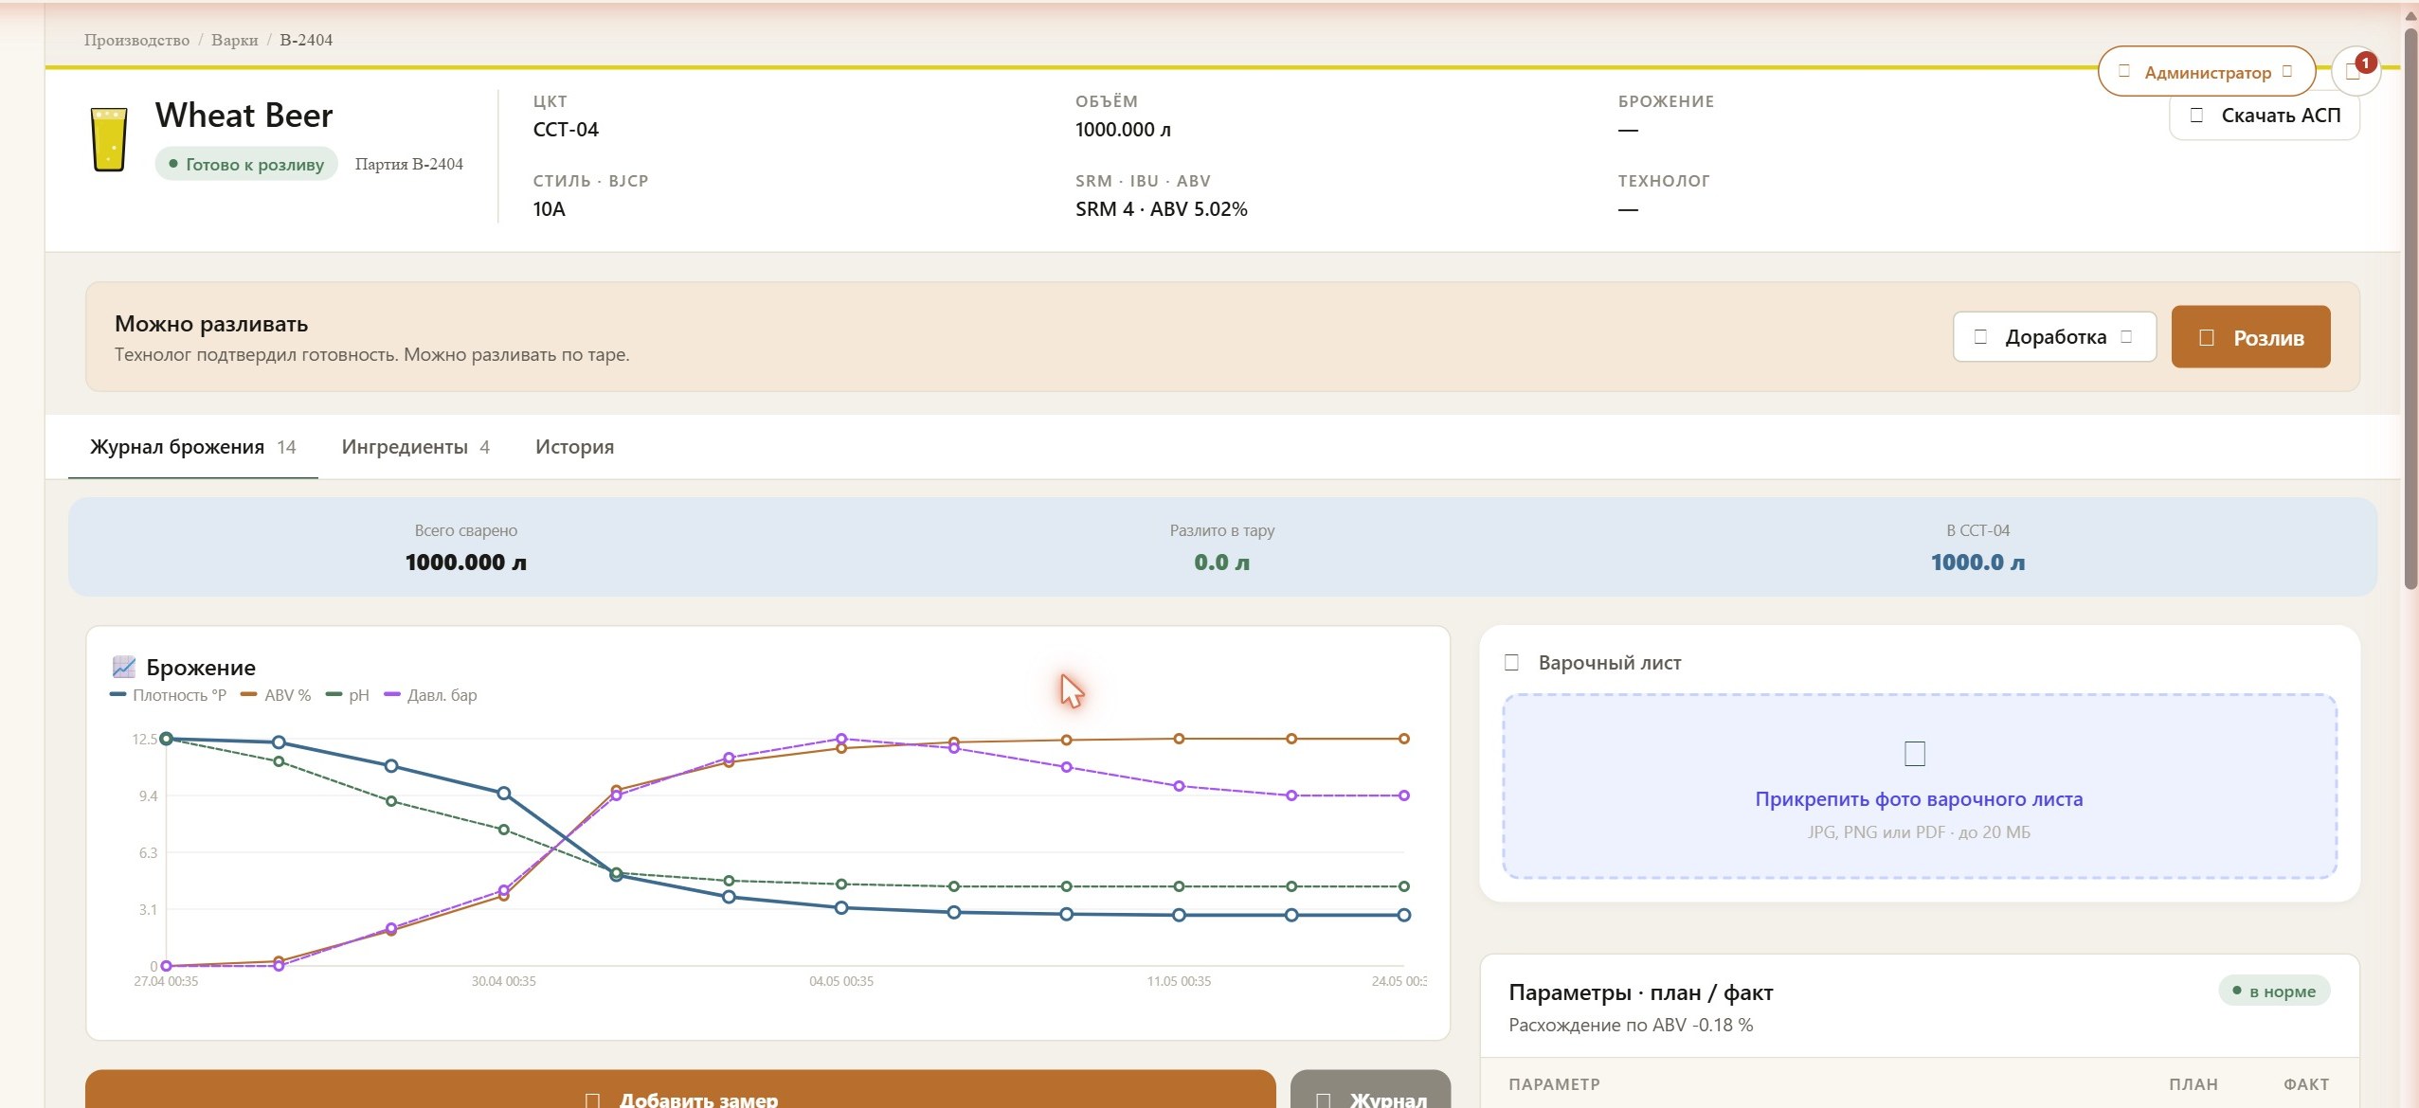Switch to the Журнал брожения tab
2419x1108 pixels.
[x=193, y=447]
